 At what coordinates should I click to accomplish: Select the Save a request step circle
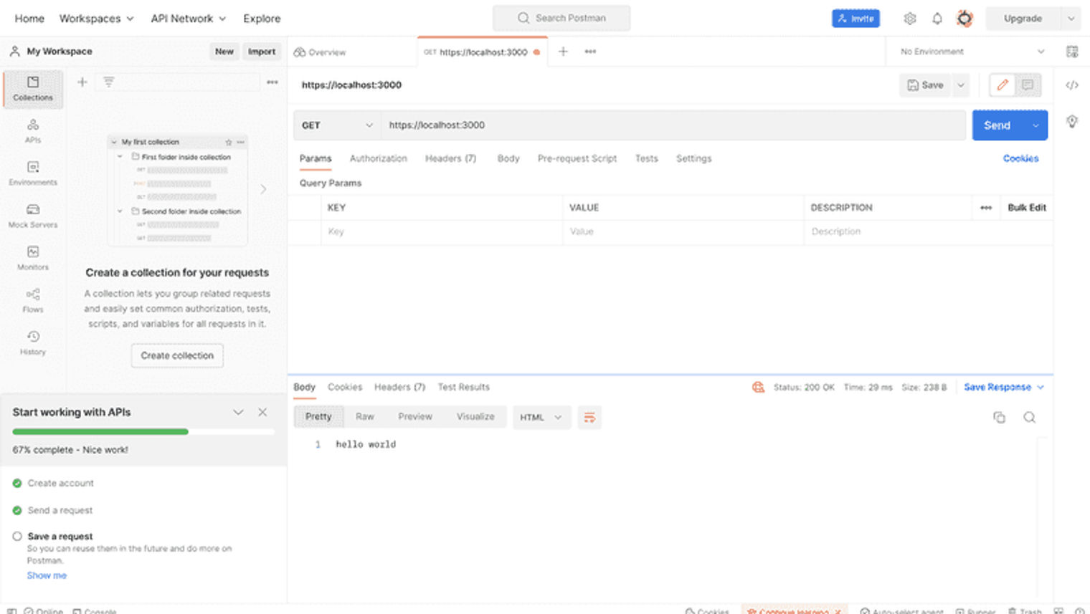coord(17,536)
